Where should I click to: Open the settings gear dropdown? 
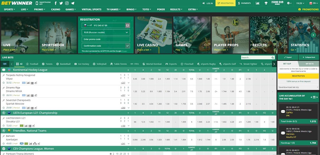[x=289, y=3]
